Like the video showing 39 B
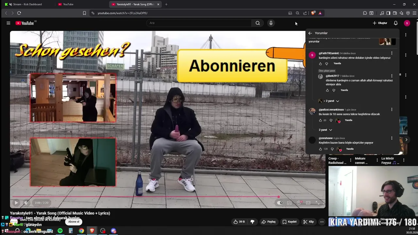418x235 pixels. (x=239, y=222)
